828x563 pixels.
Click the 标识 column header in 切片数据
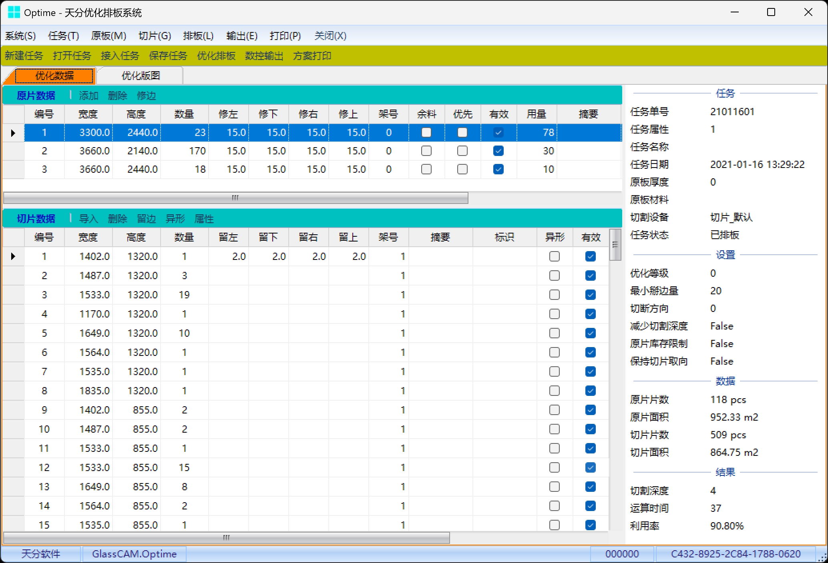coord(504,238)
